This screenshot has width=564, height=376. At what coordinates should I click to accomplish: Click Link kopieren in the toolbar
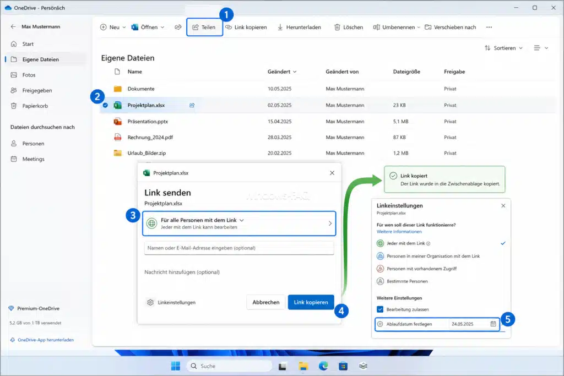point(246,28)
